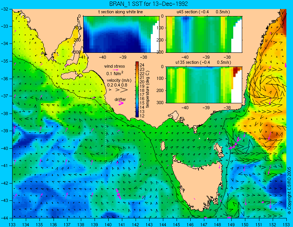Viewport: 293px width, 227px height.
Task: Click longitude axis label 147
Action: point(204,225)
